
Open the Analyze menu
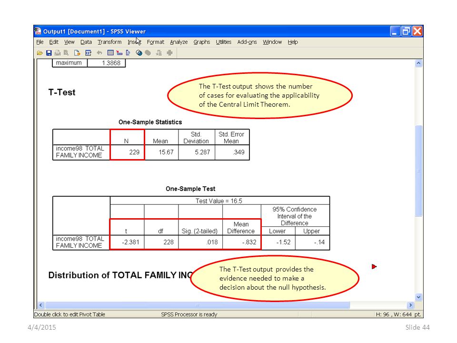(179, 42)
